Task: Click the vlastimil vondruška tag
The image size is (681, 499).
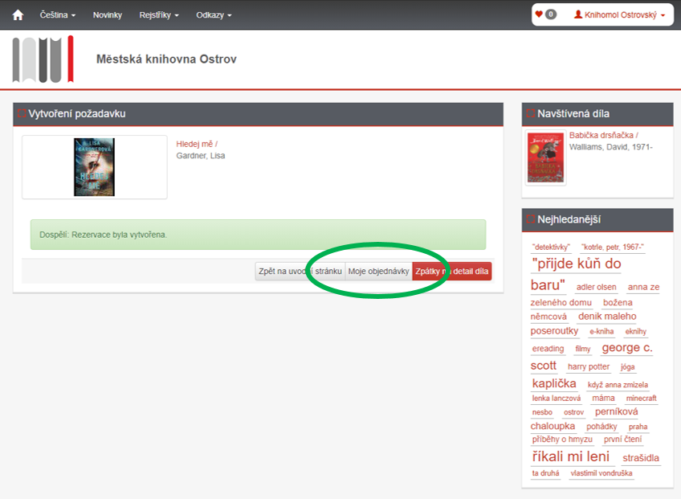Action: coord(601,473)
